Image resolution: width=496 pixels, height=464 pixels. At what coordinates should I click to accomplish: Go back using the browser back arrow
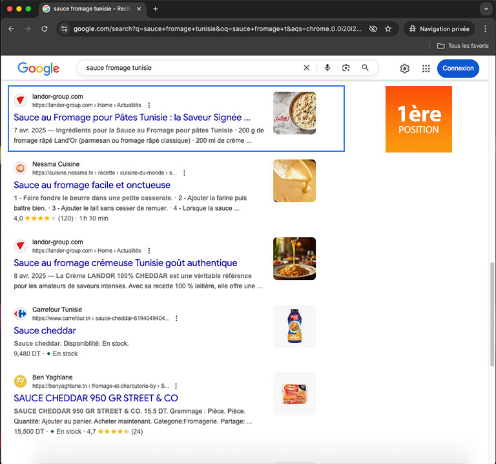[12, 29]
